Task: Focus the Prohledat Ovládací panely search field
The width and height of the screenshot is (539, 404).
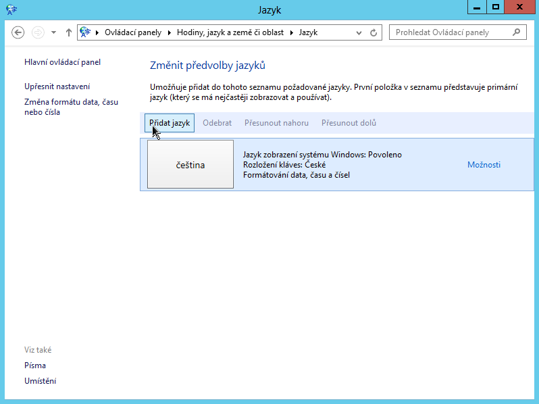Action: [x=449, y=32]
